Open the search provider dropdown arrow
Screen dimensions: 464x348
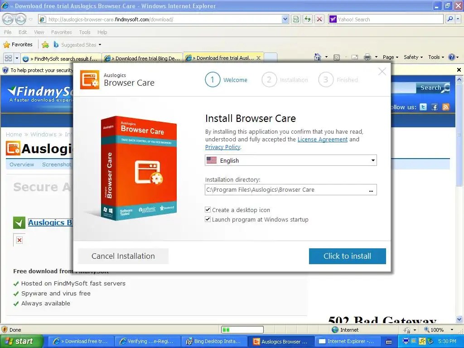(x=458, y=19)
